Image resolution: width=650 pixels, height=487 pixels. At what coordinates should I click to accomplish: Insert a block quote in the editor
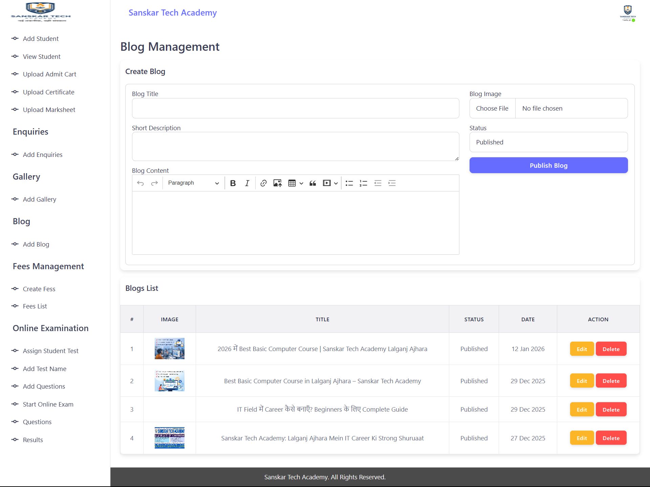[313, 183]
